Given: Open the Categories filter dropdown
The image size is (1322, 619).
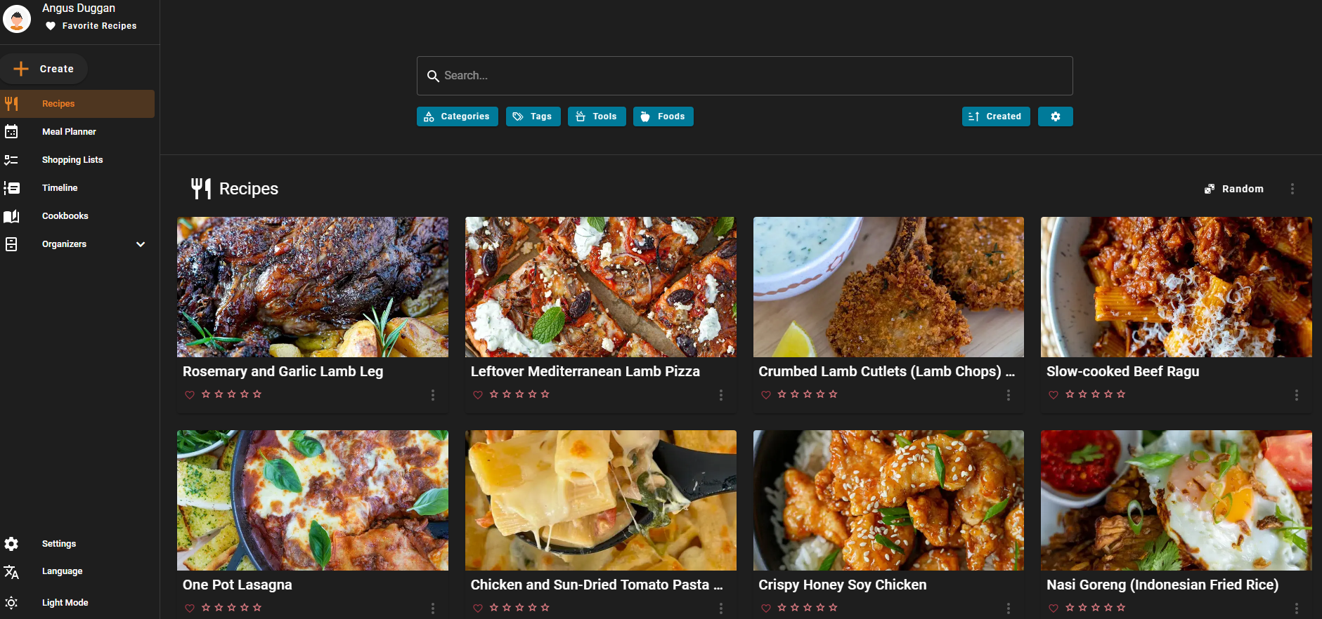Looking at the screenshot, I should tap(458, 117).
